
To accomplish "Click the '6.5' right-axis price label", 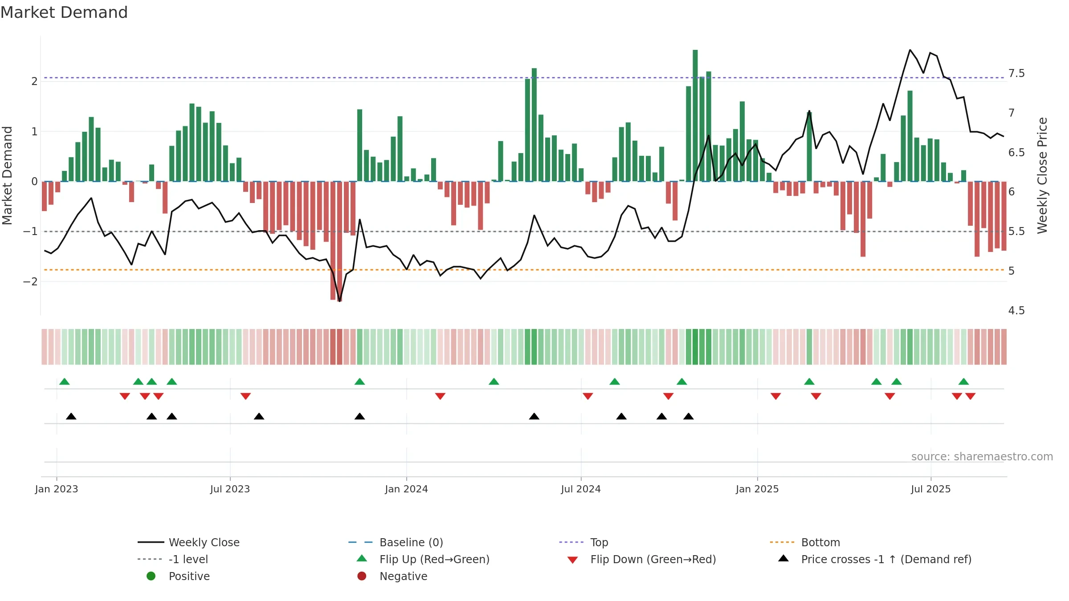I will [1016, 153].
